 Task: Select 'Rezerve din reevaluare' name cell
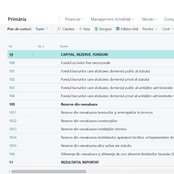79,104
